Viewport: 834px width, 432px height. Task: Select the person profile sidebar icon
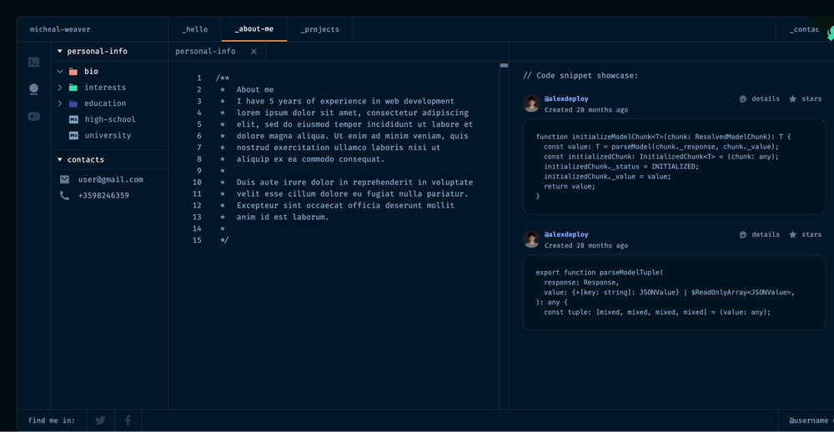point(33,89)
